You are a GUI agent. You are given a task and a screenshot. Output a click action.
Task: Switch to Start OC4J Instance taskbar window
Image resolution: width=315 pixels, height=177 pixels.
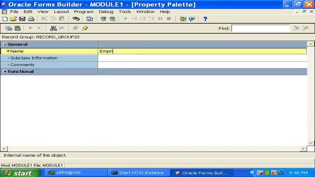(x=139, y=173)
